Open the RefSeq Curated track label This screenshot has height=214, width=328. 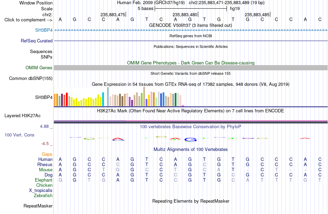[37, 41]
